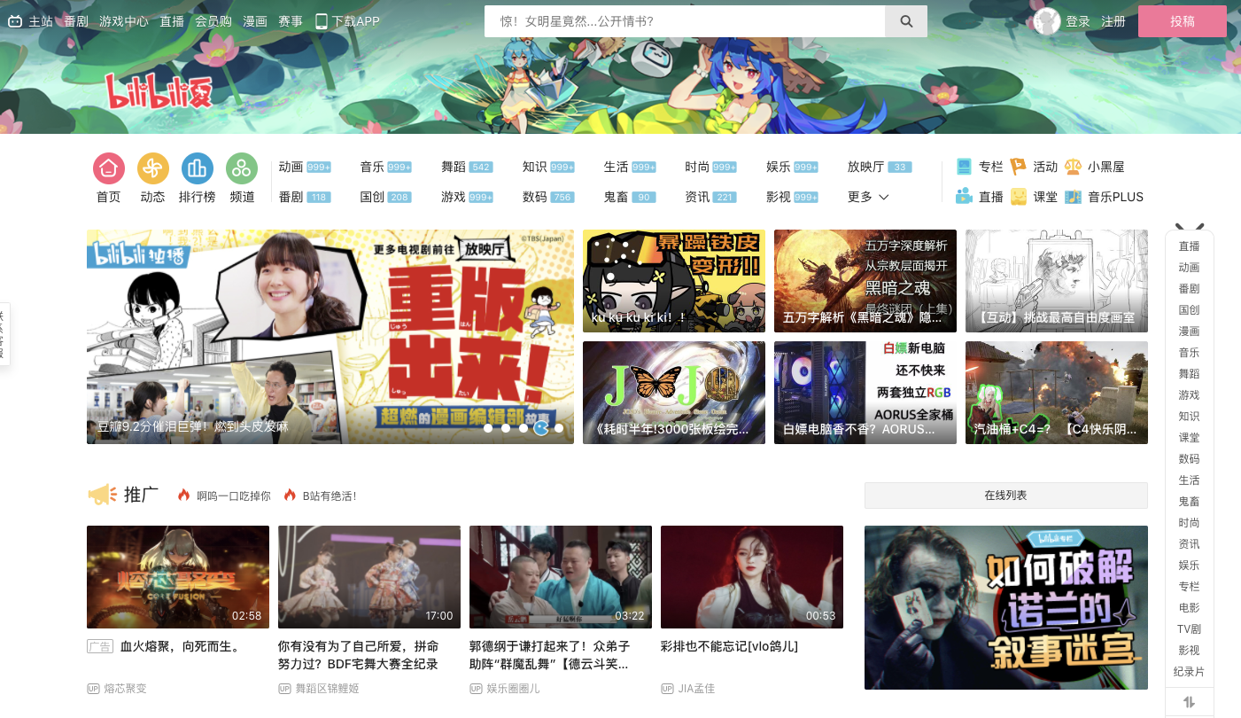The width and height of the screenshot is (1241, 718).
Task: Click the 登录 login link
Action: tap(1078, 21)
